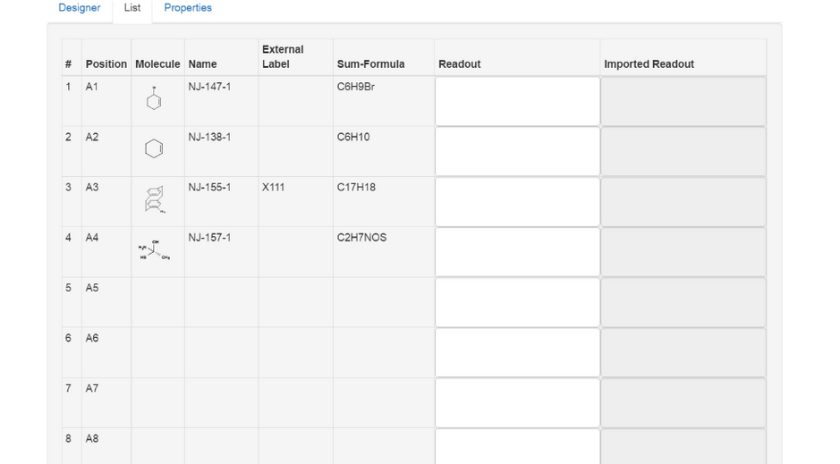Click the Readout field for position A1
Screen dimensions: 840x464
coord(517,101)
